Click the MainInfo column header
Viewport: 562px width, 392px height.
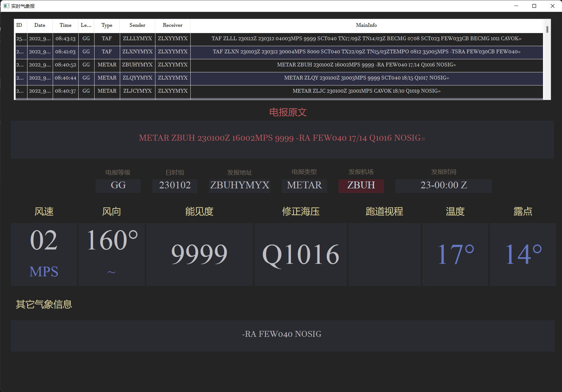[366, 25]
